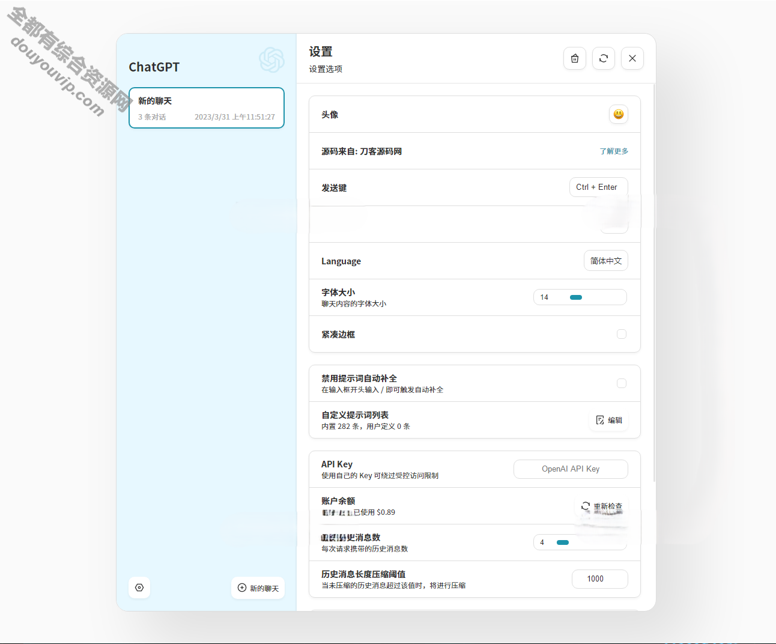Click the trash clear-all-data icon

click(x=575, y=58)
